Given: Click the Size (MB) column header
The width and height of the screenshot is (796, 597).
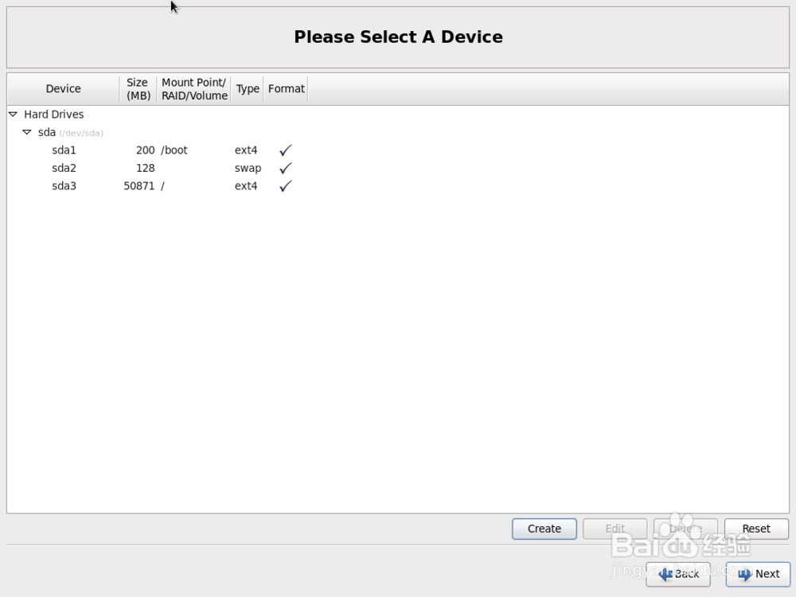Looking at the screenshot, I should (138, 89).
